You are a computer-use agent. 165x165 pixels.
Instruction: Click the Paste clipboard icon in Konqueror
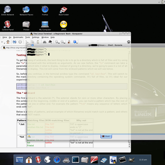(38, 42)
